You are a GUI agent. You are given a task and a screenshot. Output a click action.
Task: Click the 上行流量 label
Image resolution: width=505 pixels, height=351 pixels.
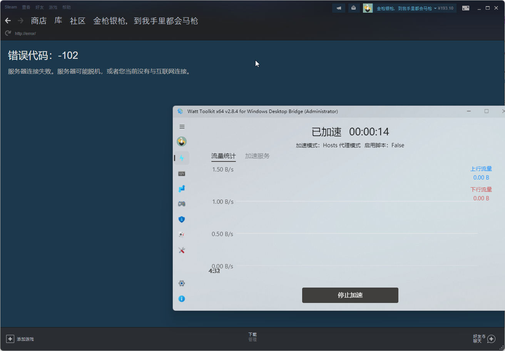[481, 169]
